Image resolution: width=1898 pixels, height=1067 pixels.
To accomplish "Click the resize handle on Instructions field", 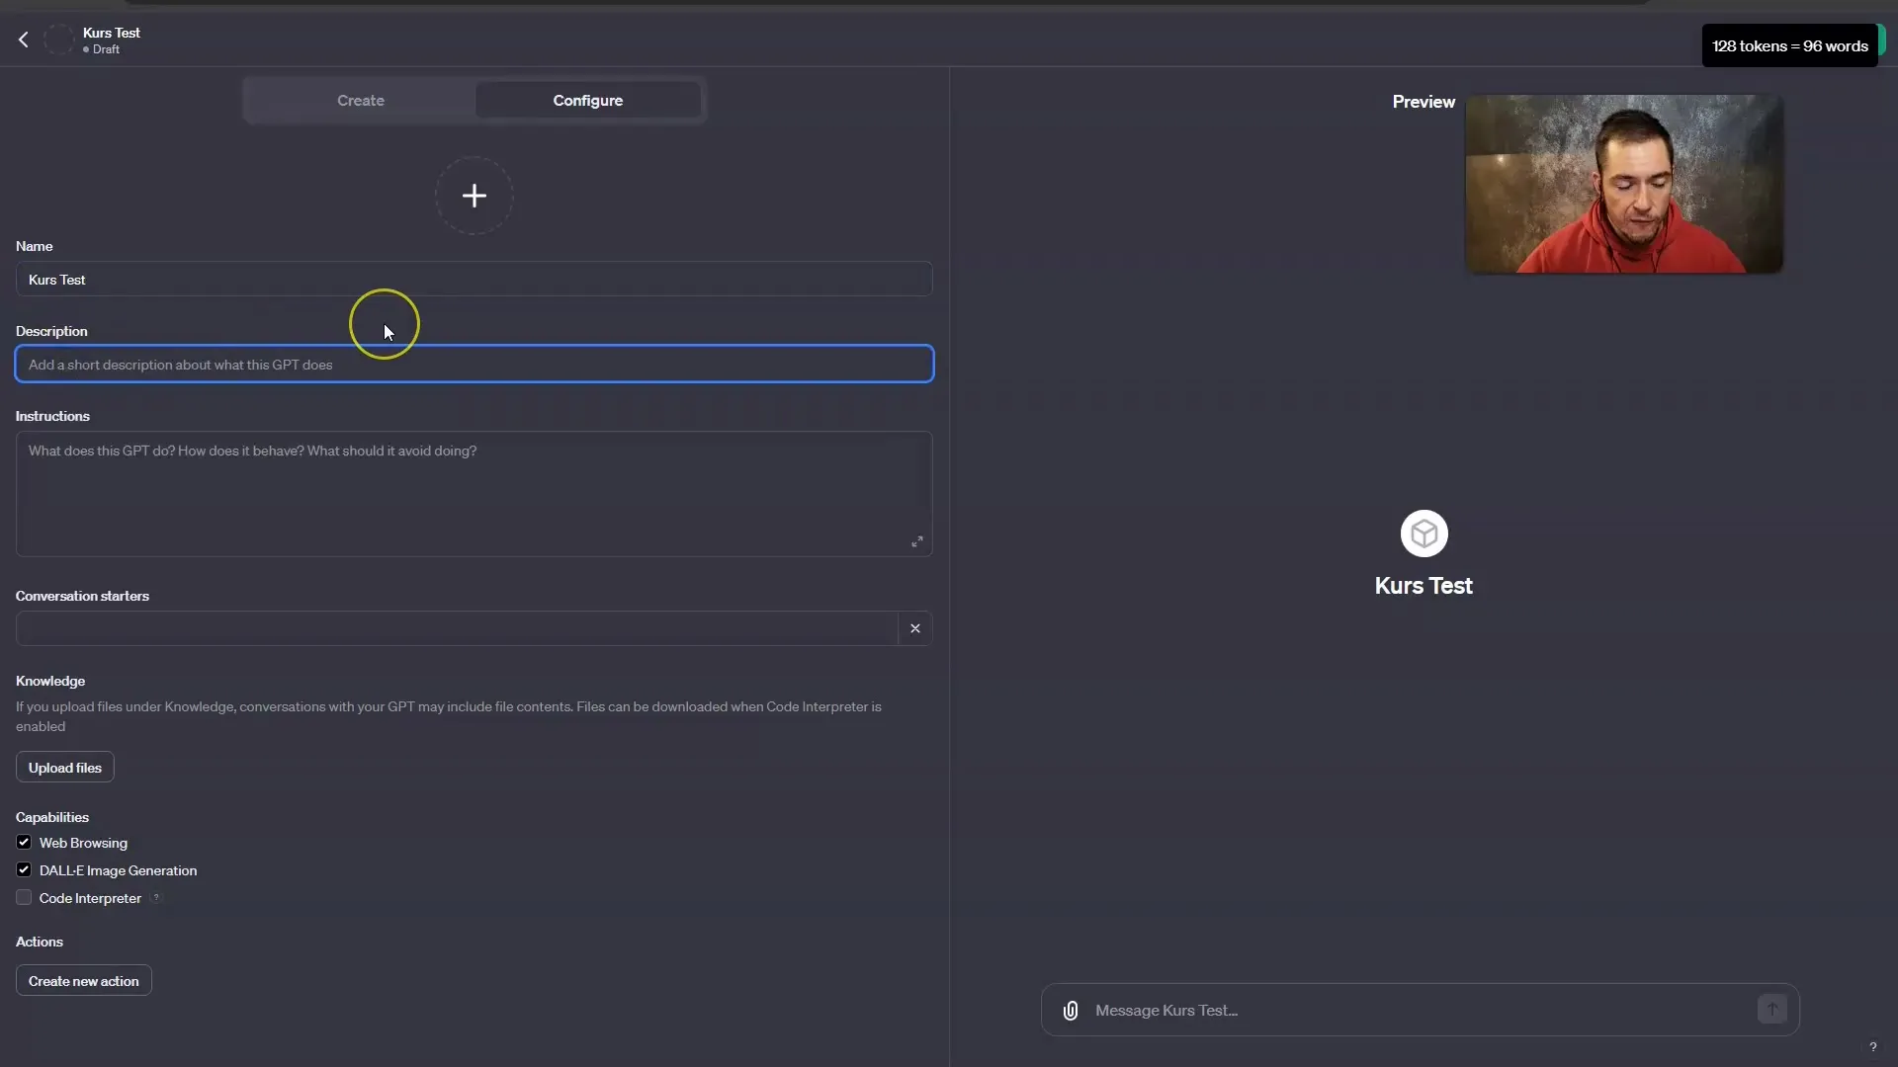I will tap(919, 542).
